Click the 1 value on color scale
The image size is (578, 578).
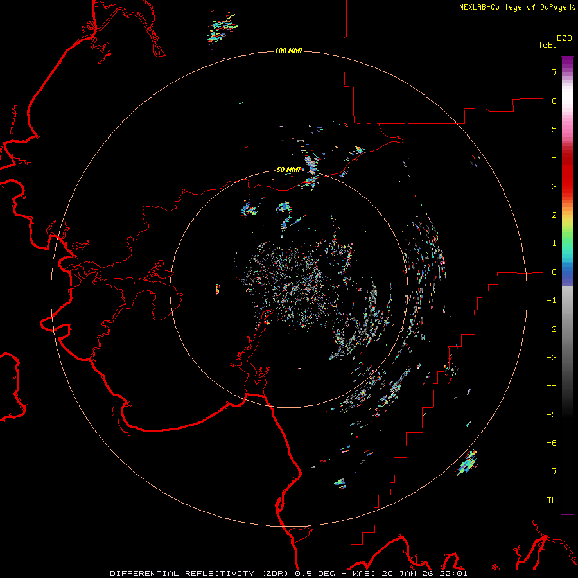tap(554, 243)
